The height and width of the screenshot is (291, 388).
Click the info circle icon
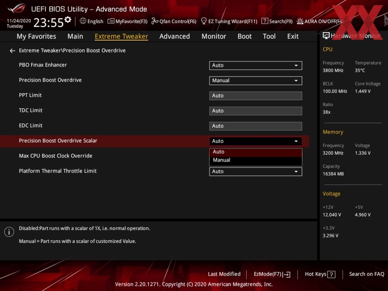tap(9, 232)
